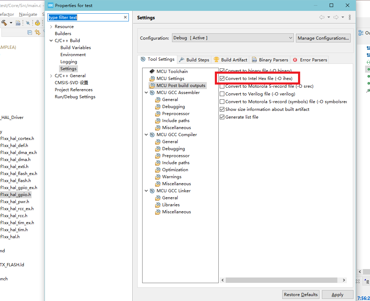
Task: Clear the filter text with the X icon
Action: 125,17
